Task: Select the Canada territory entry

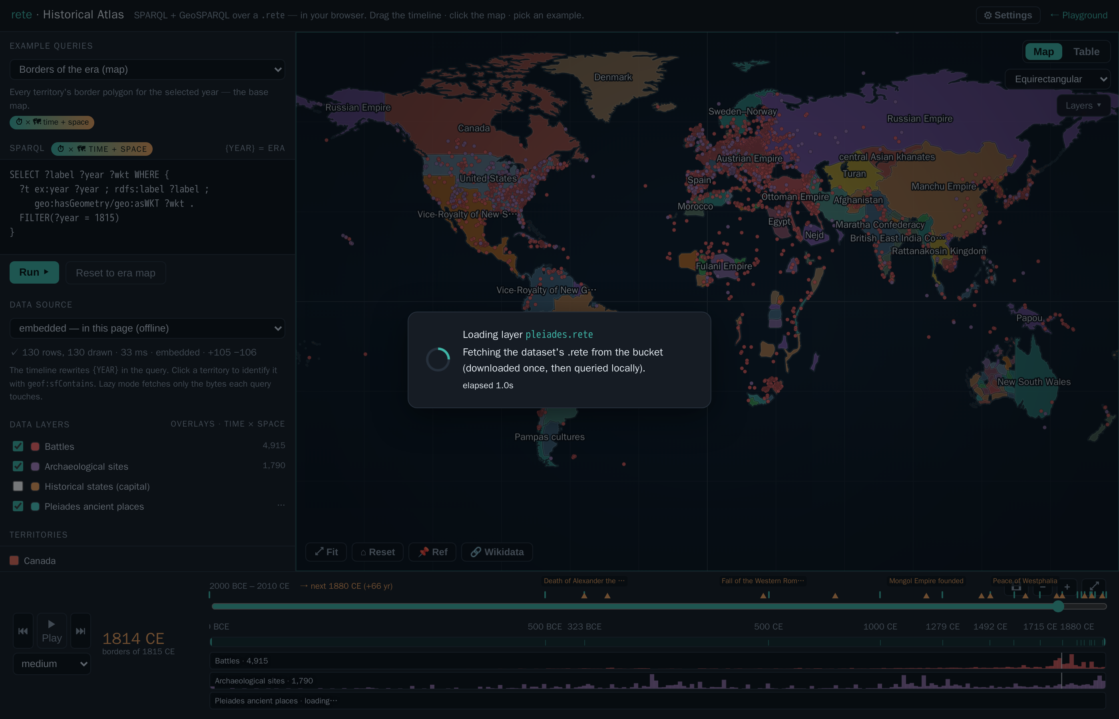Action: click(39, 560)
